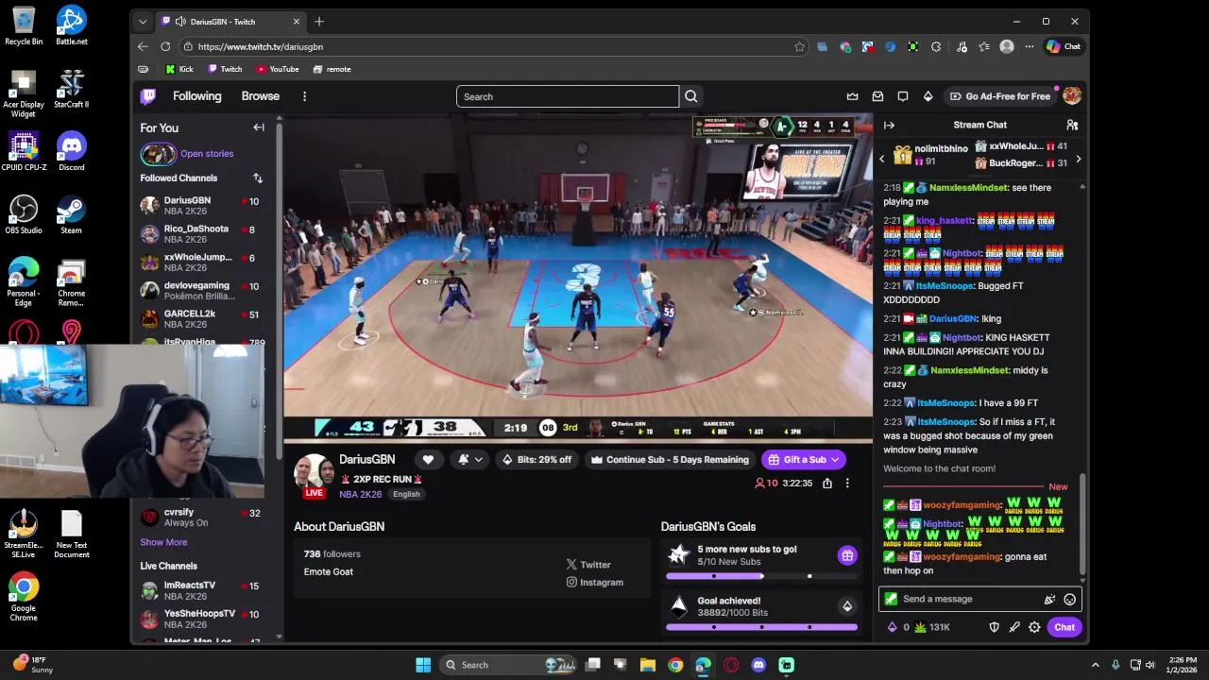Click the new subs goal progress bar
Image resolution: width=1209 pixels, height=680 pixels.
tap(761, 575)
